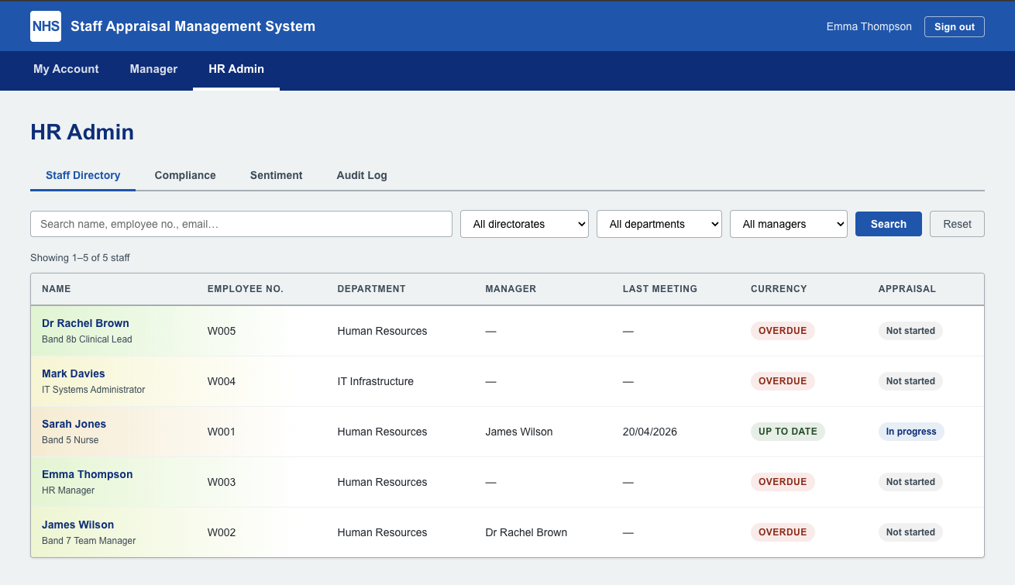Screen dimensions: 1015x585
Task: Navigate to My Account section
Action: [x=66, y=69]
